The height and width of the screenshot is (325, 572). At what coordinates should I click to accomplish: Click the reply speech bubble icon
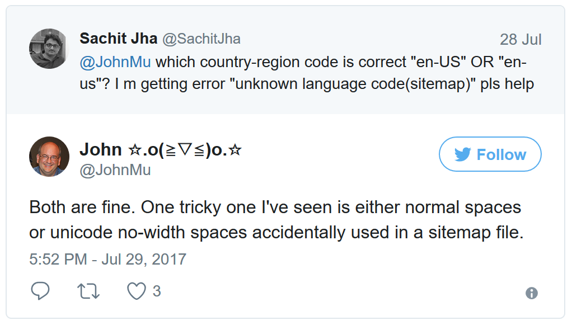pos(40,291)
